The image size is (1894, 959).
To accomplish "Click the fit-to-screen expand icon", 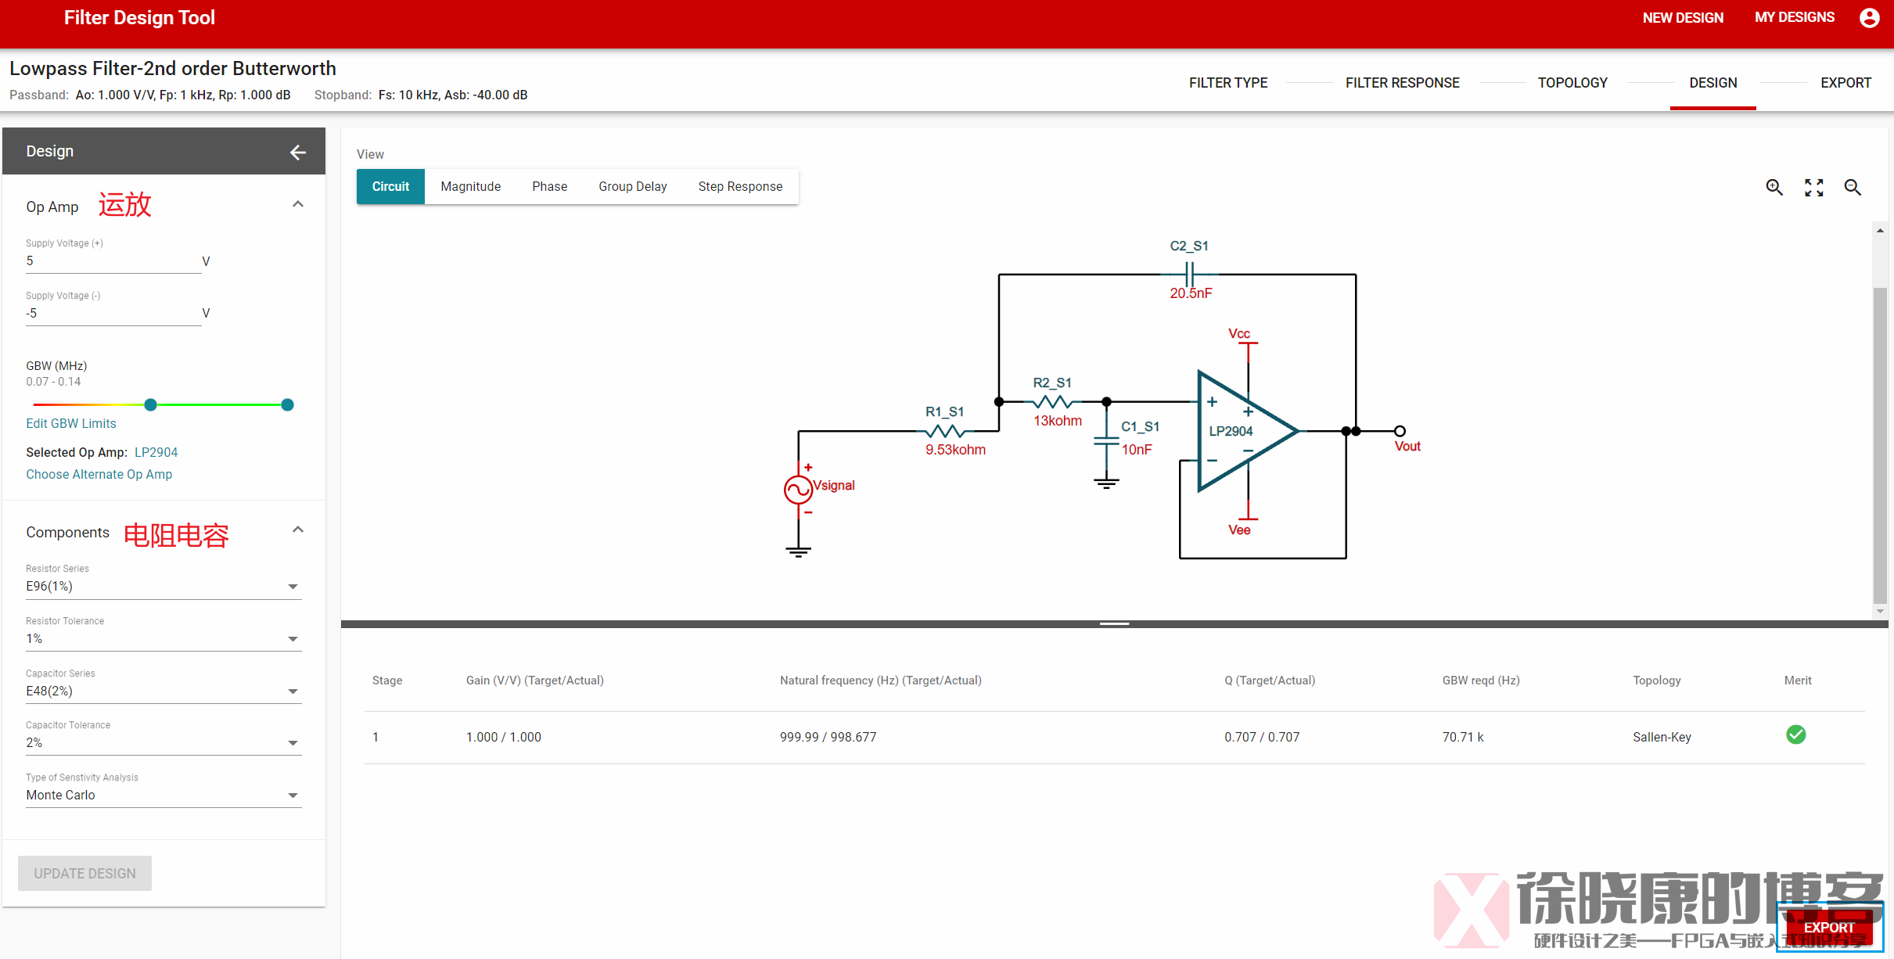I will (x=1813, y=187).
